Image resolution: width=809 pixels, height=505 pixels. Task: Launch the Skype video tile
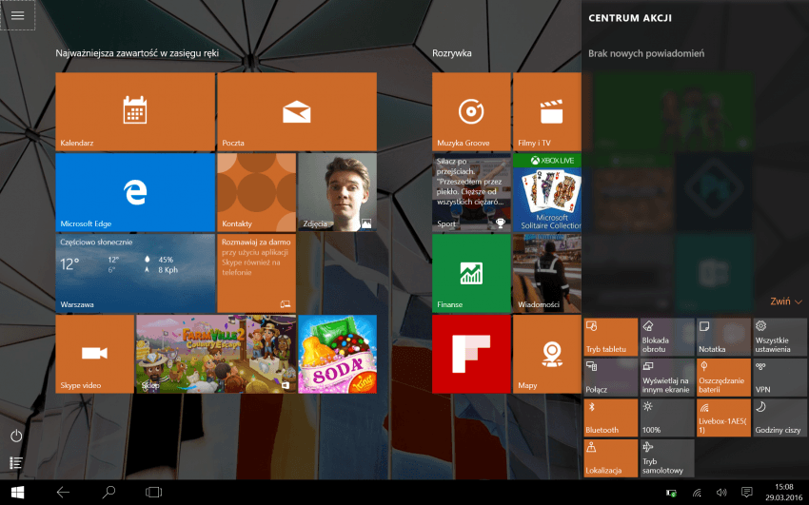tap(95, 354)
